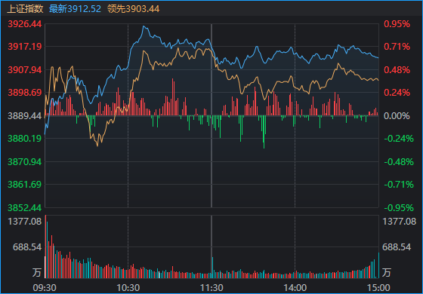Click the green -0.95% percent label
The width and height of the screenshot is (423, 294).
[399, 208]
